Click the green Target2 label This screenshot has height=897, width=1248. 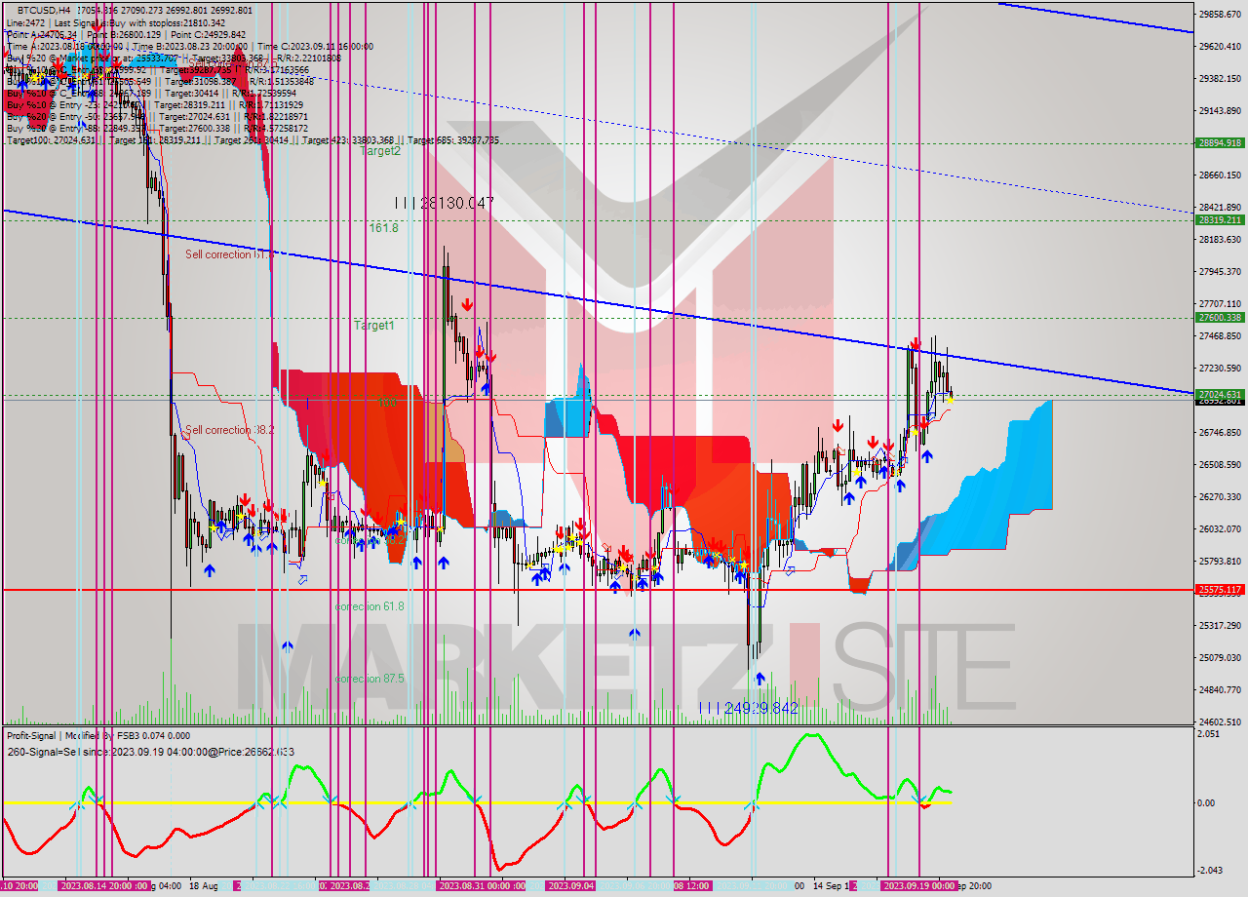(x=380, y=151)
